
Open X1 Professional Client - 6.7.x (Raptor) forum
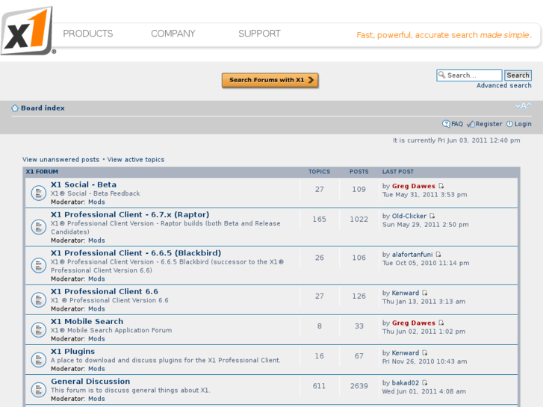(130, 215)
